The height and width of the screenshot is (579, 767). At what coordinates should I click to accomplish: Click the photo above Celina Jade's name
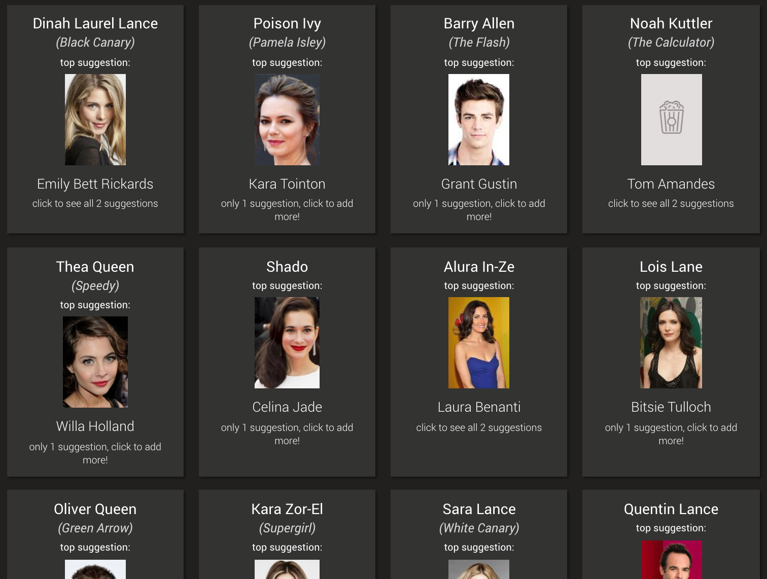[x=287, y=343]
